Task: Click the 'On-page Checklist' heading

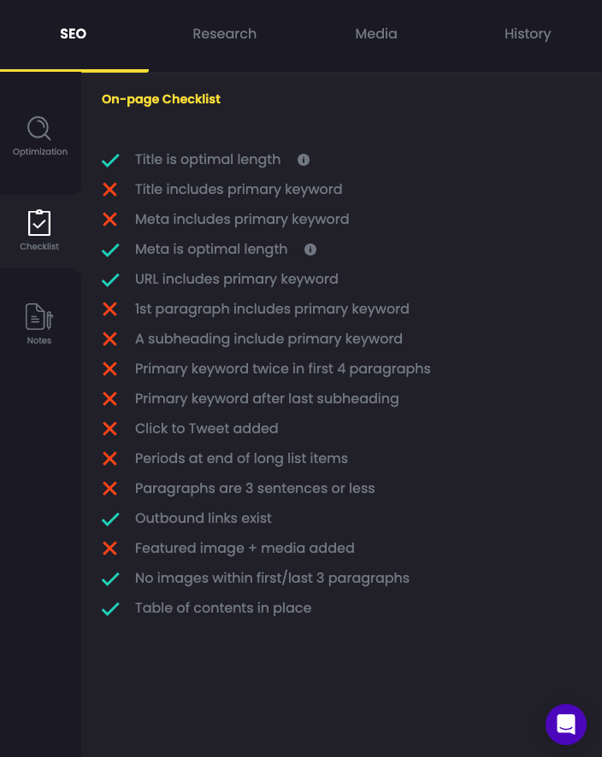Action: point(161,99)
